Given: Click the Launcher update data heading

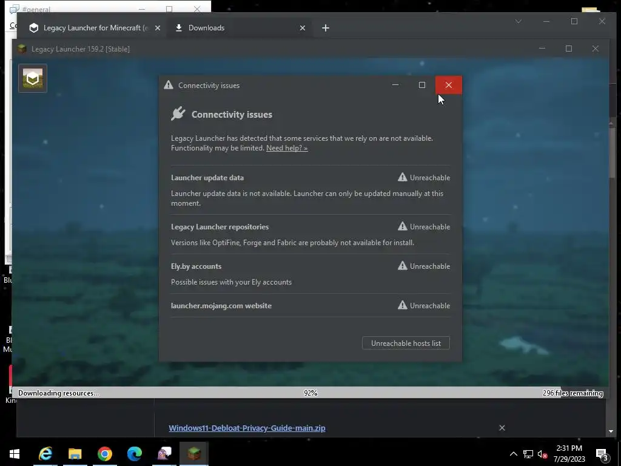Looking at the screenshot, I should coord(207,178).
